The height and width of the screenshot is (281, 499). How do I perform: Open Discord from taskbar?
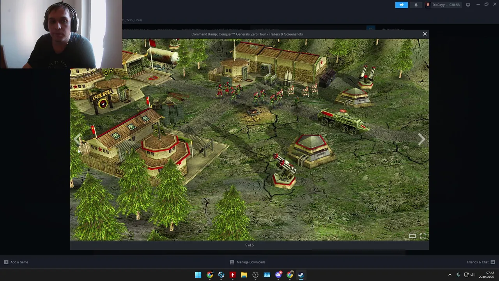tap(278, 275)
